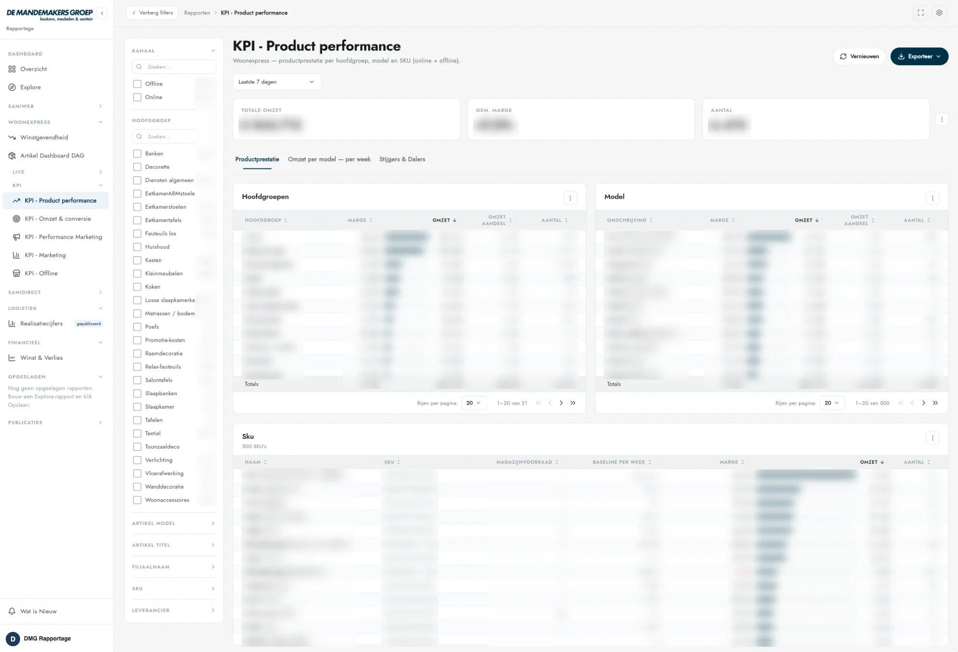Collapse the Kanaal filter section

click(173, 51)
